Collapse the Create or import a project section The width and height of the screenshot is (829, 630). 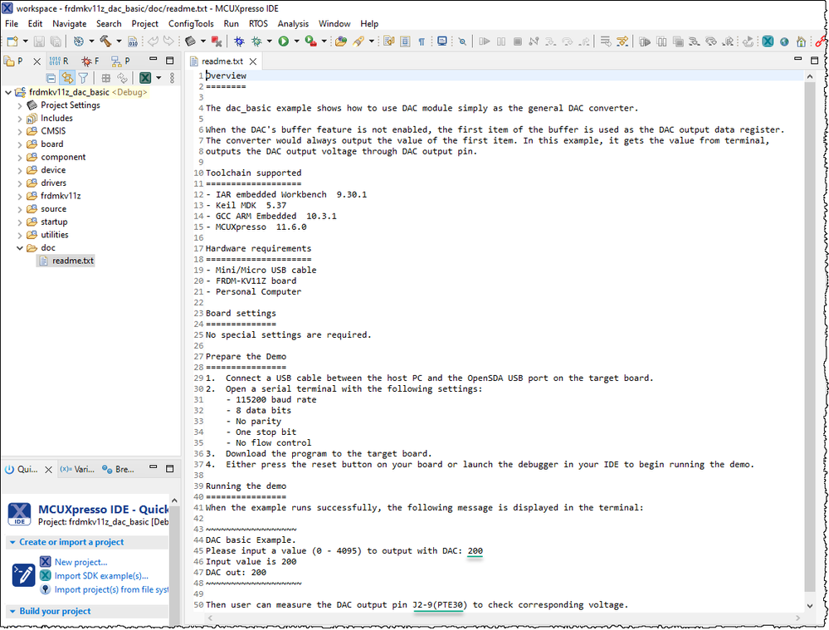pyautogui.click(x=12, y=542)
